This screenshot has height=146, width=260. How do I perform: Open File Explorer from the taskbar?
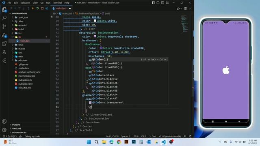click(104, 142)
